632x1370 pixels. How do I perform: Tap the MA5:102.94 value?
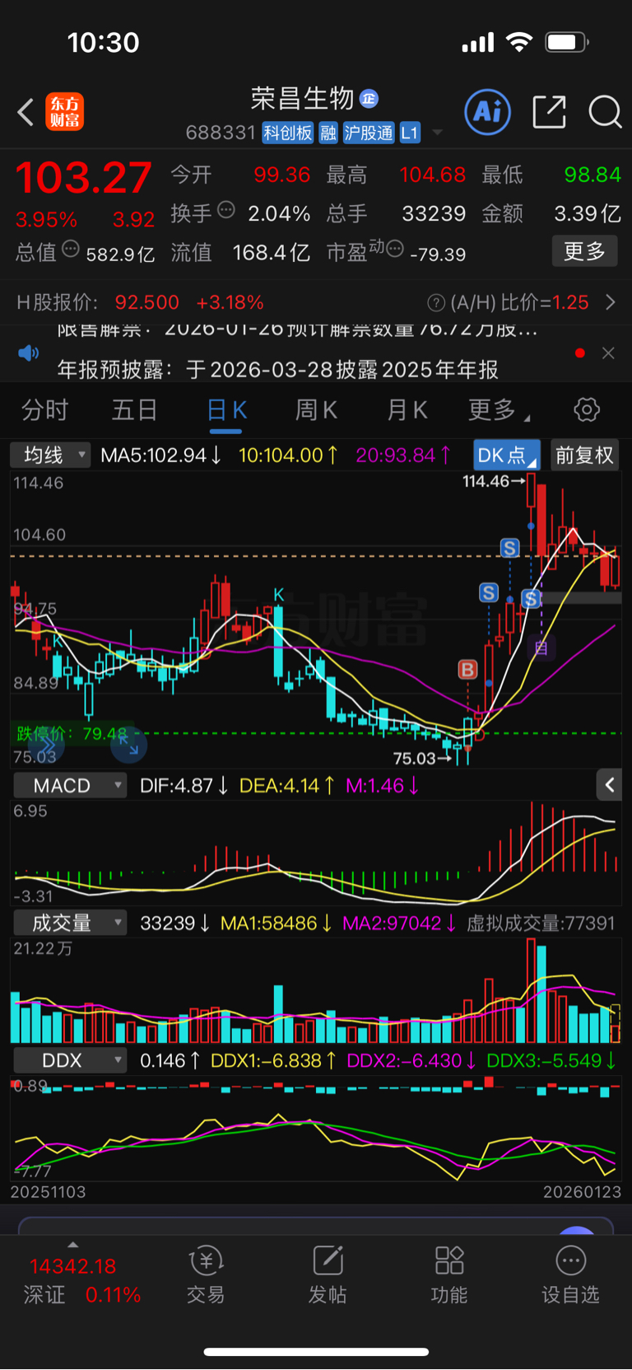[x=161, y=455]
